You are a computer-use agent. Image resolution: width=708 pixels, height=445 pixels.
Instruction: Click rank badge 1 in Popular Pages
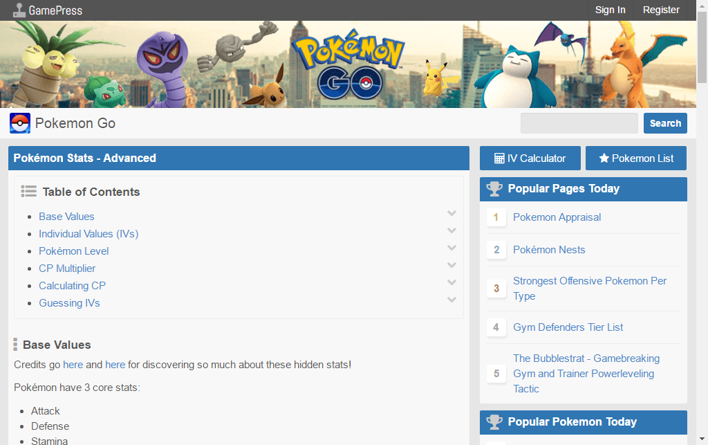pos(496,217)
